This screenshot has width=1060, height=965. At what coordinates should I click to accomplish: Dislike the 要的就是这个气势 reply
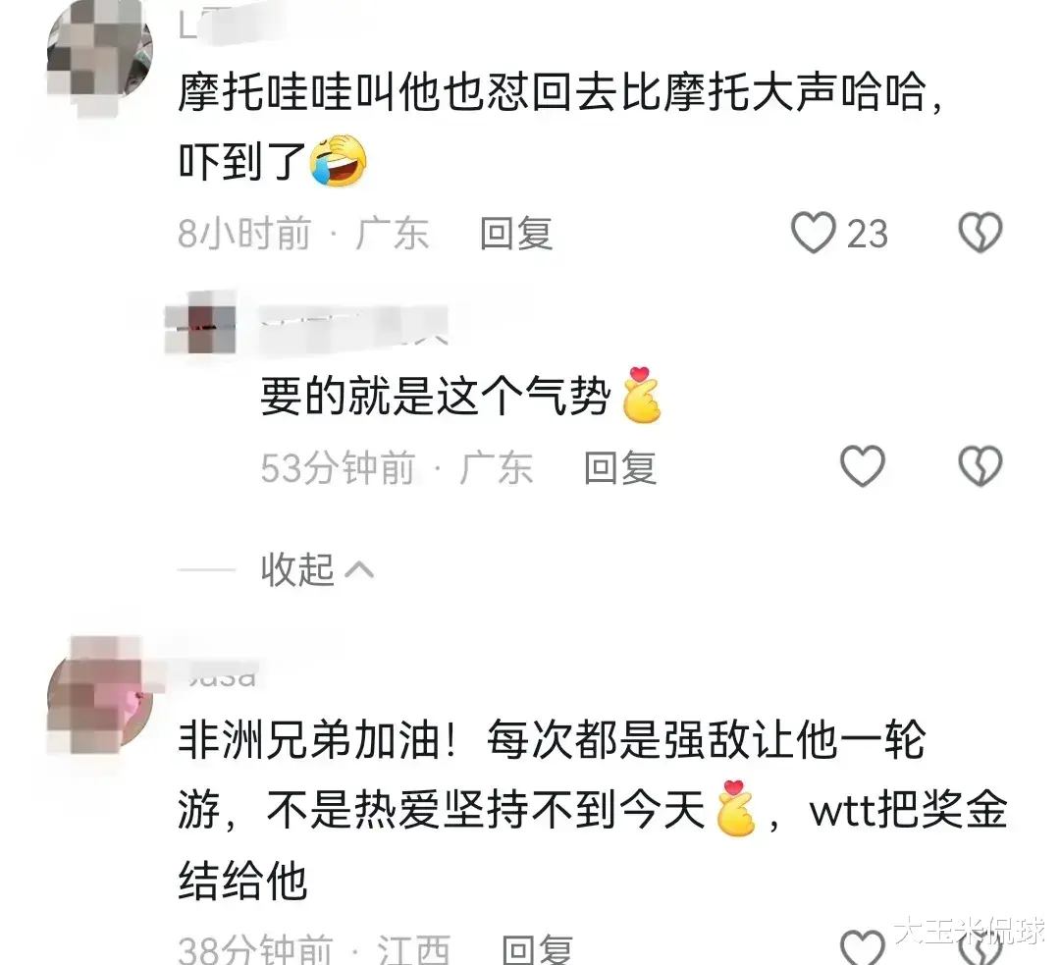tap(980, 466)
